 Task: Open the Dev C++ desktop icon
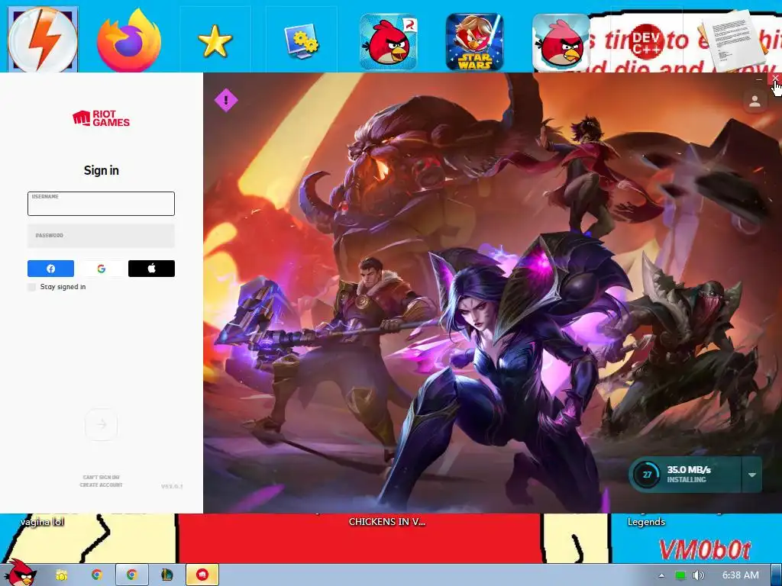(647, 43)
